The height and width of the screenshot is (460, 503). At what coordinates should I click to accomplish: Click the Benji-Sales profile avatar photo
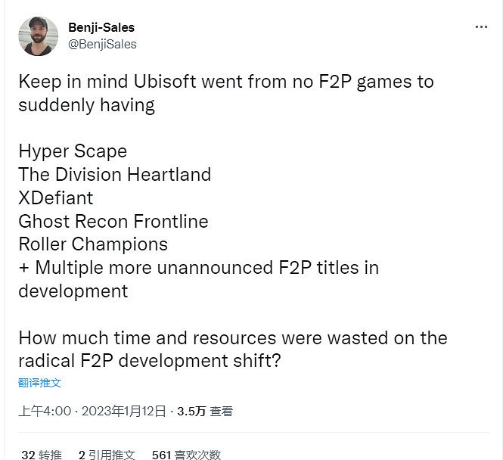39,36
